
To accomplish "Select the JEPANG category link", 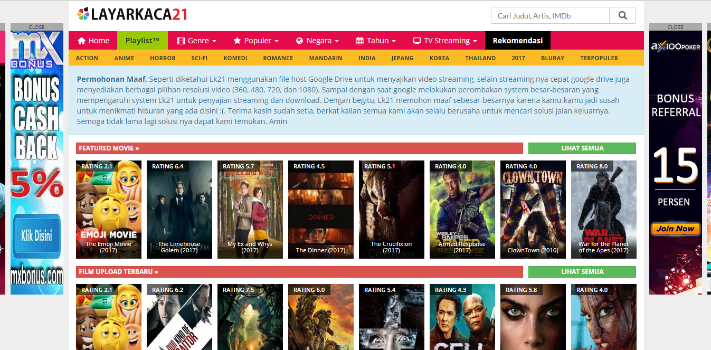I will [402, 58].
